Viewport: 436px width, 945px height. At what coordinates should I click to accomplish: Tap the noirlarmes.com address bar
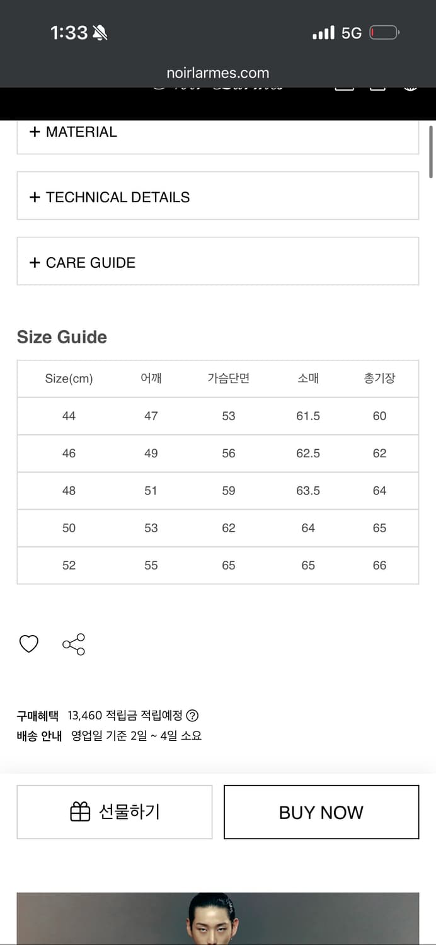(218, 72)
